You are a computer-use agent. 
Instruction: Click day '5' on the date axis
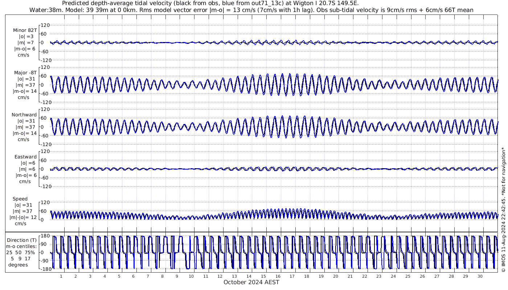pyautogui.click(x=119, y=276)
